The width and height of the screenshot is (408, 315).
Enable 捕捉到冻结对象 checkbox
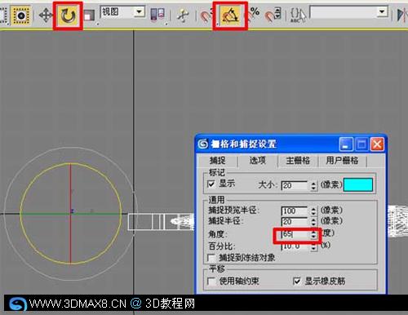click(211, 257)
